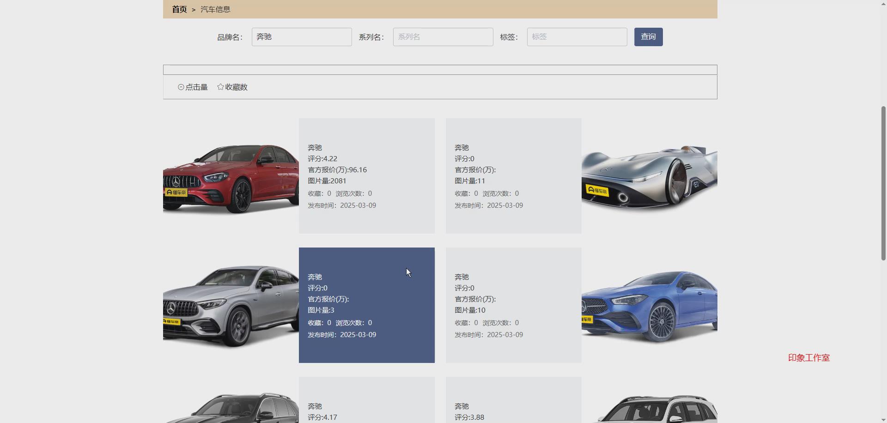This screenshot has width=887, height=423.
Task: Open the 奔驰 card rated 4.22
Action: tap(366, 175)
